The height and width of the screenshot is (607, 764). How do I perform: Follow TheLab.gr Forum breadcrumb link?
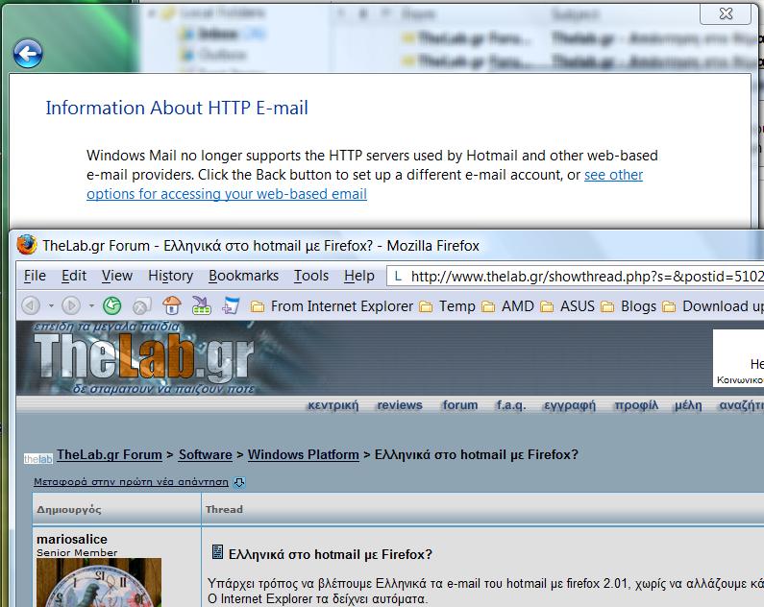[110, 454]
